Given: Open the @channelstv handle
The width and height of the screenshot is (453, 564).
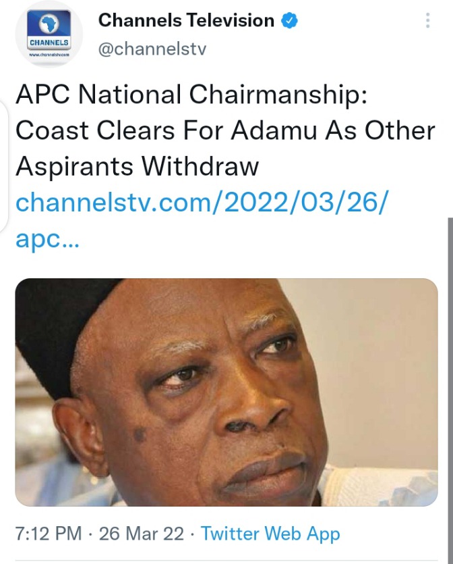Looking at the screenshot, I should coord(152,48).
